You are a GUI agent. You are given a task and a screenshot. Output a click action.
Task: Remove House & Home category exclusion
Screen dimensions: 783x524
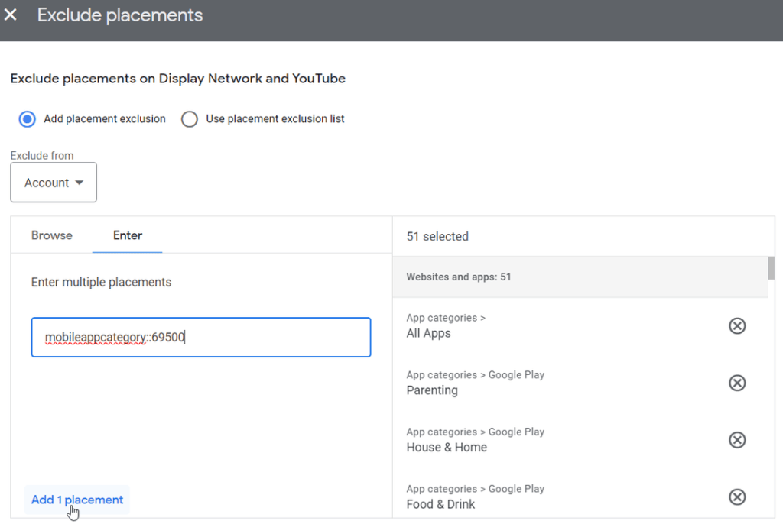[737, 440]
